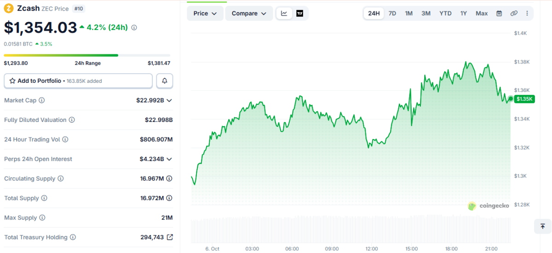The image size is (552, 253).
Task: Click the 163.85K added text
Action: [84, 81]
